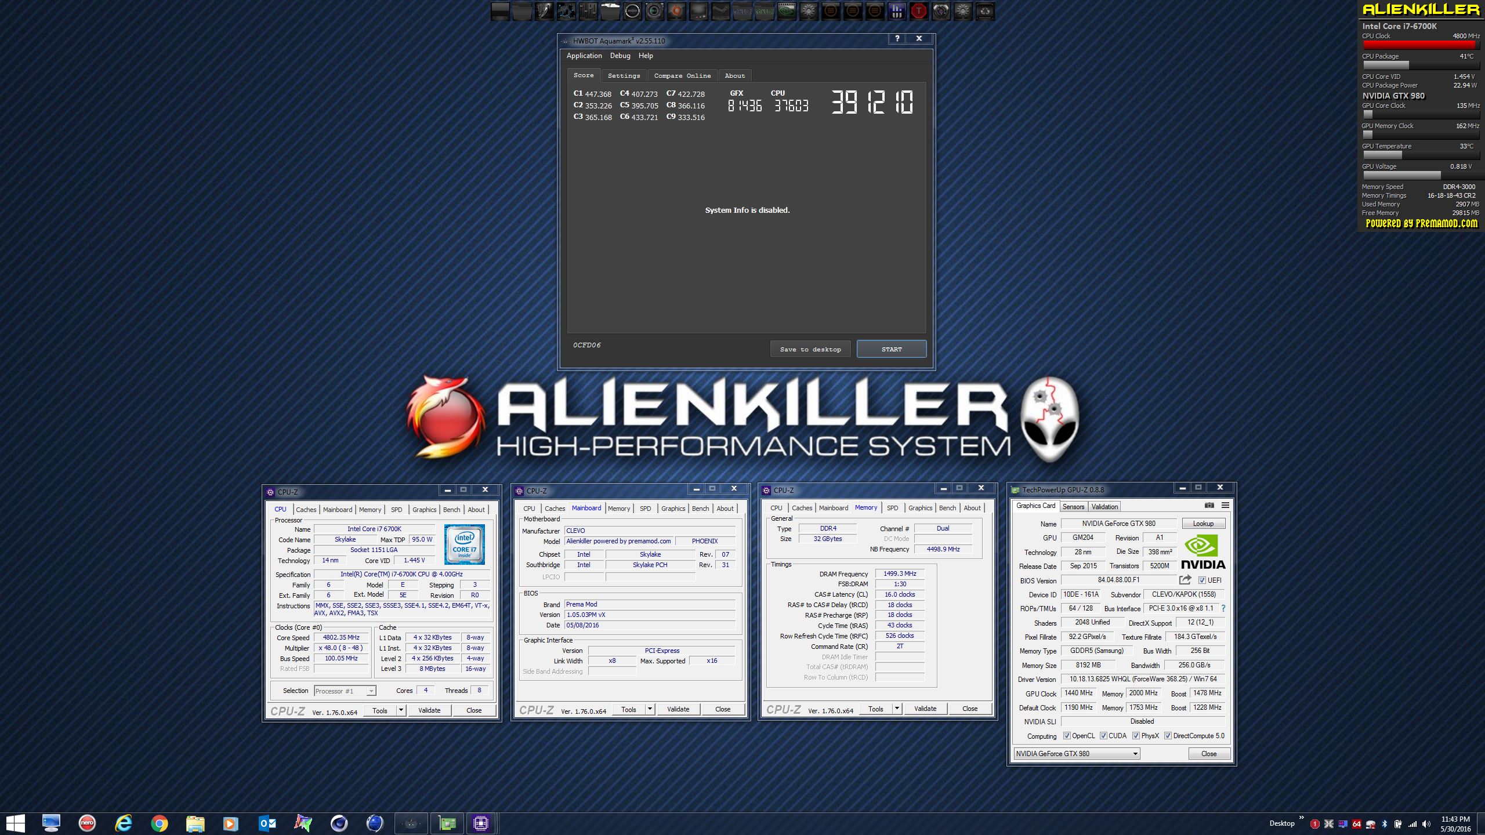Open the Validation tab in GPU-Z

[1104, 506]
